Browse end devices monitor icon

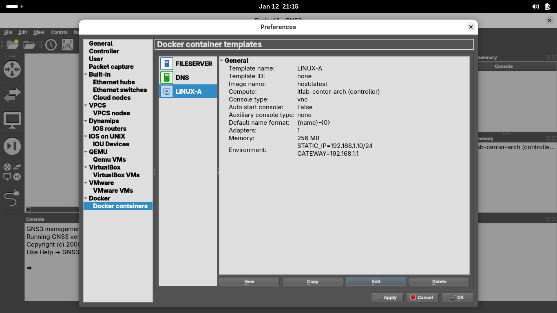[x=12, y=121]
